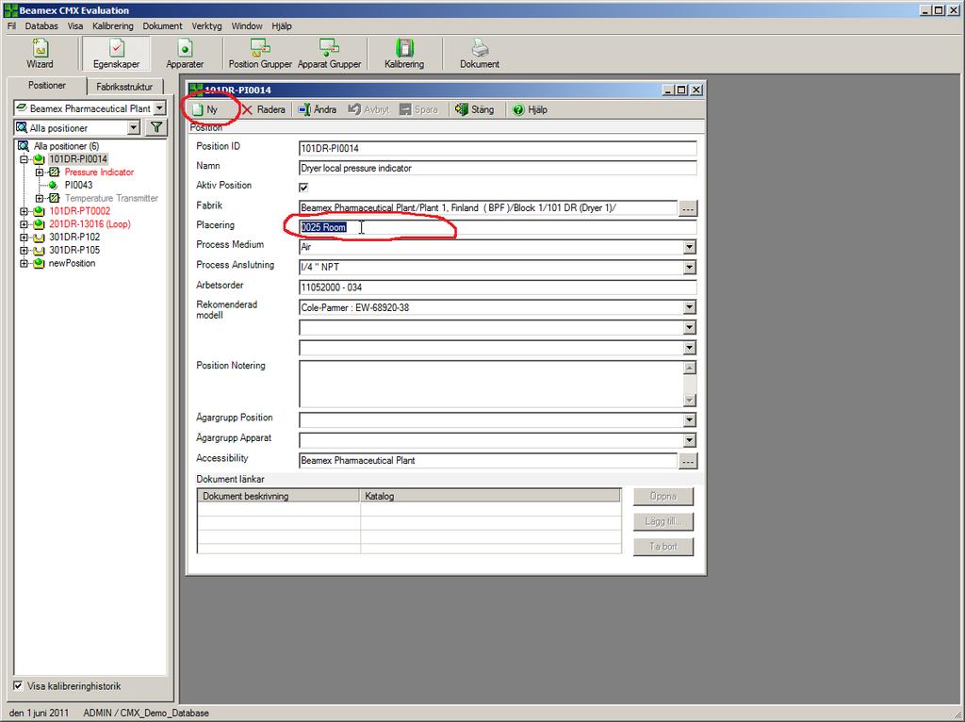Open the Process Medium dropdown
This screenshot has width=965, height=722.
(689, 247)
